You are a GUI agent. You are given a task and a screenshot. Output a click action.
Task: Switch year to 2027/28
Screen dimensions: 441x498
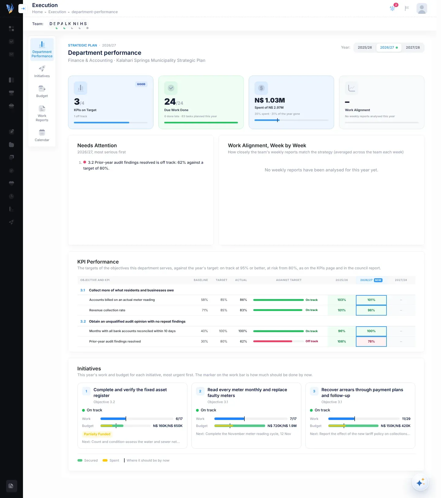coord(413,47)
